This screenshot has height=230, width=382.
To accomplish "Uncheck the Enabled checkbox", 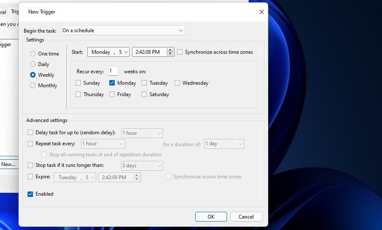I will [30, 194].
